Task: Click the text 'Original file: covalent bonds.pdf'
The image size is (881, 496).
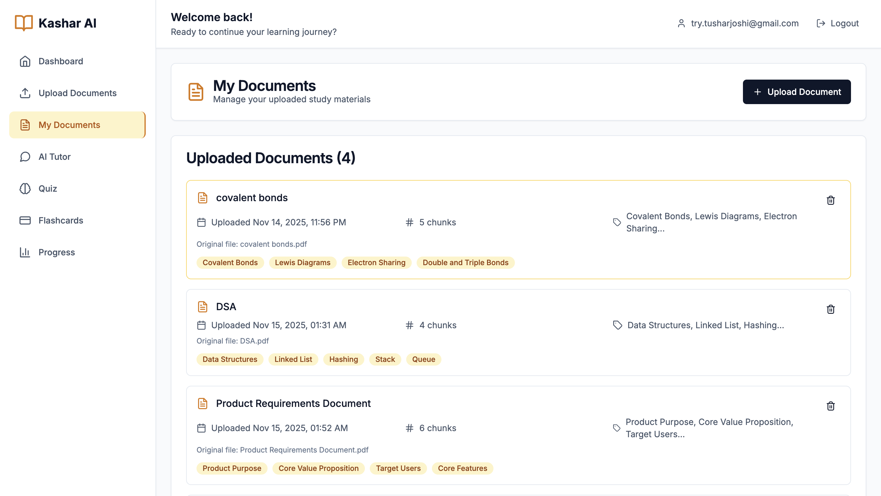Action: click(252, 244)
